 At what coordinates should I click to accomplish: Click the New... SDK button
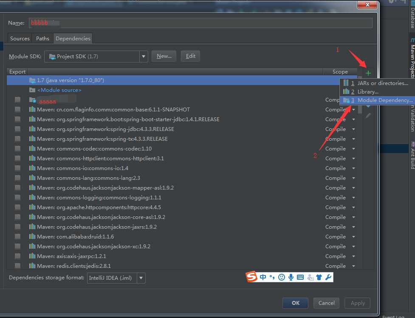click(164, 56)
